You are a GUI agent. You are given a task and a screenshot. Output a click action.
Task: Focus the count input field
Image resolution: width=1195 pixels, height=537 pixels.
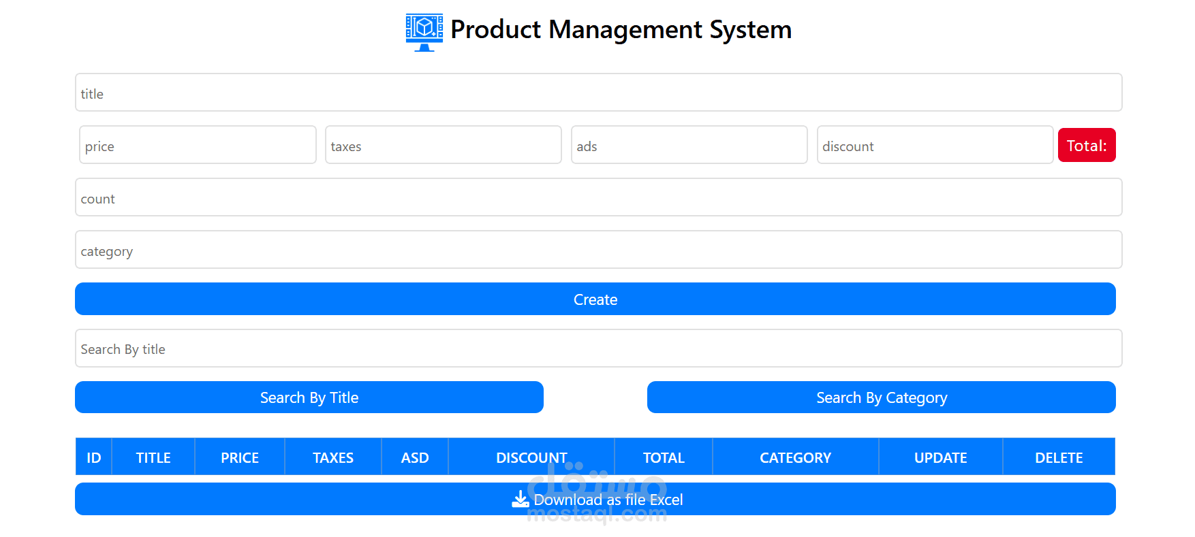pyautogui.click(x=598, y=197)
